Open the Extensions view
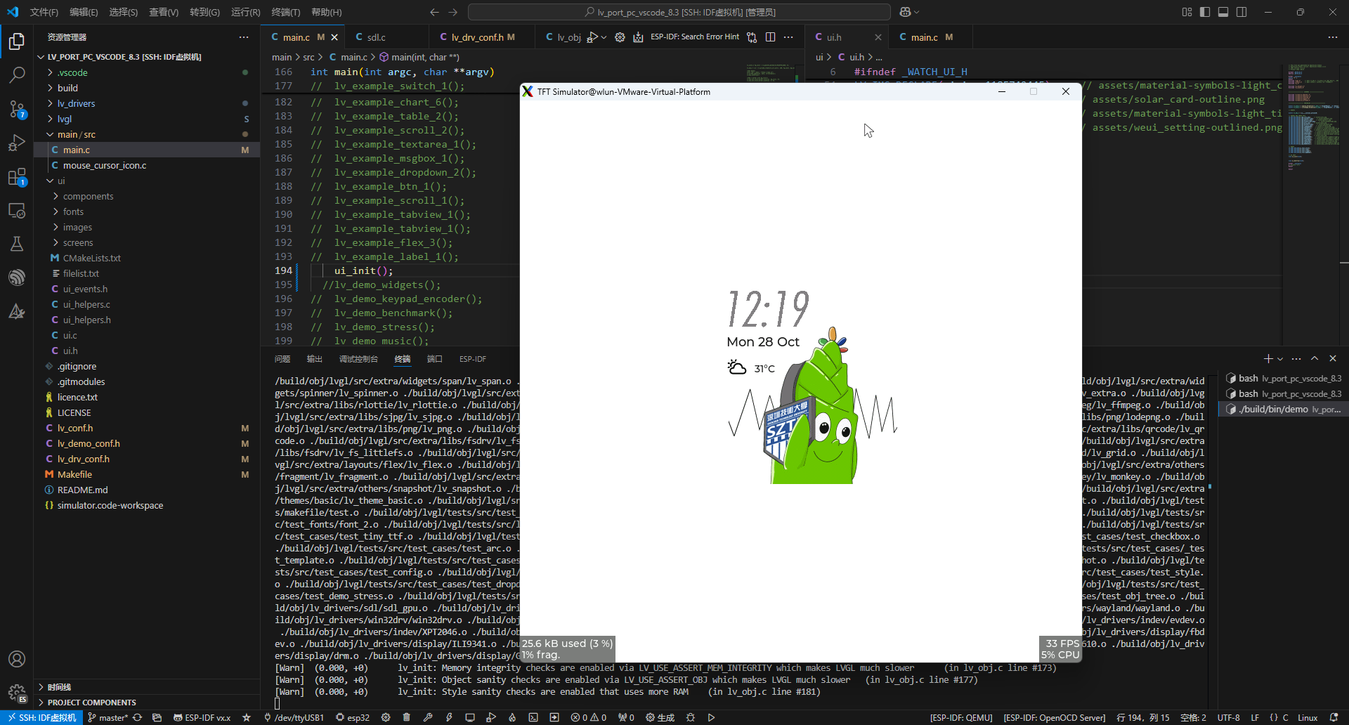This screenshot has width=1349, height=725. (x=17, y=176)
